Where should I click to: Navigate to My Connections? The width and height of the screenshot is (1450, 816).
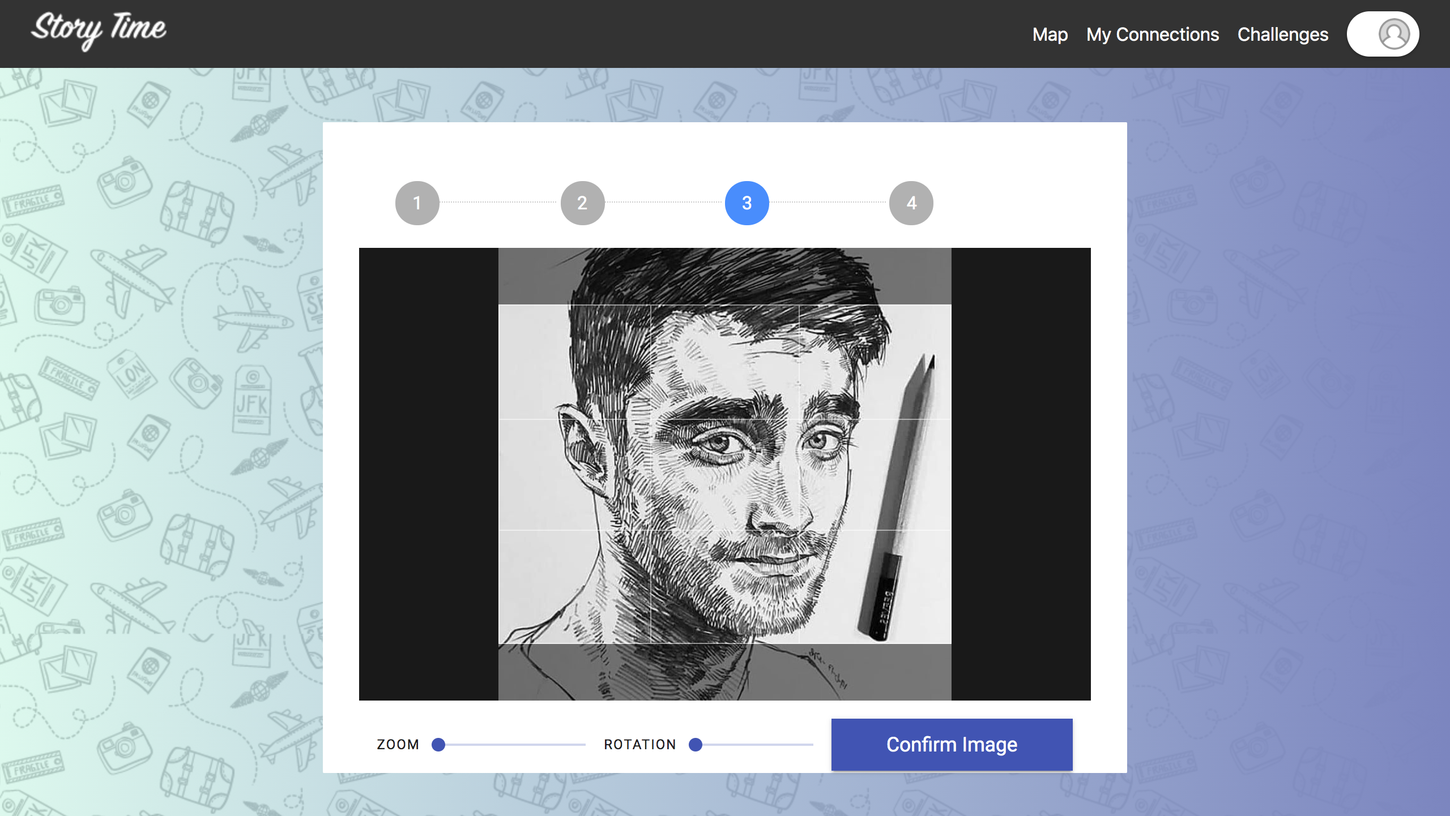pos(1152,35)
